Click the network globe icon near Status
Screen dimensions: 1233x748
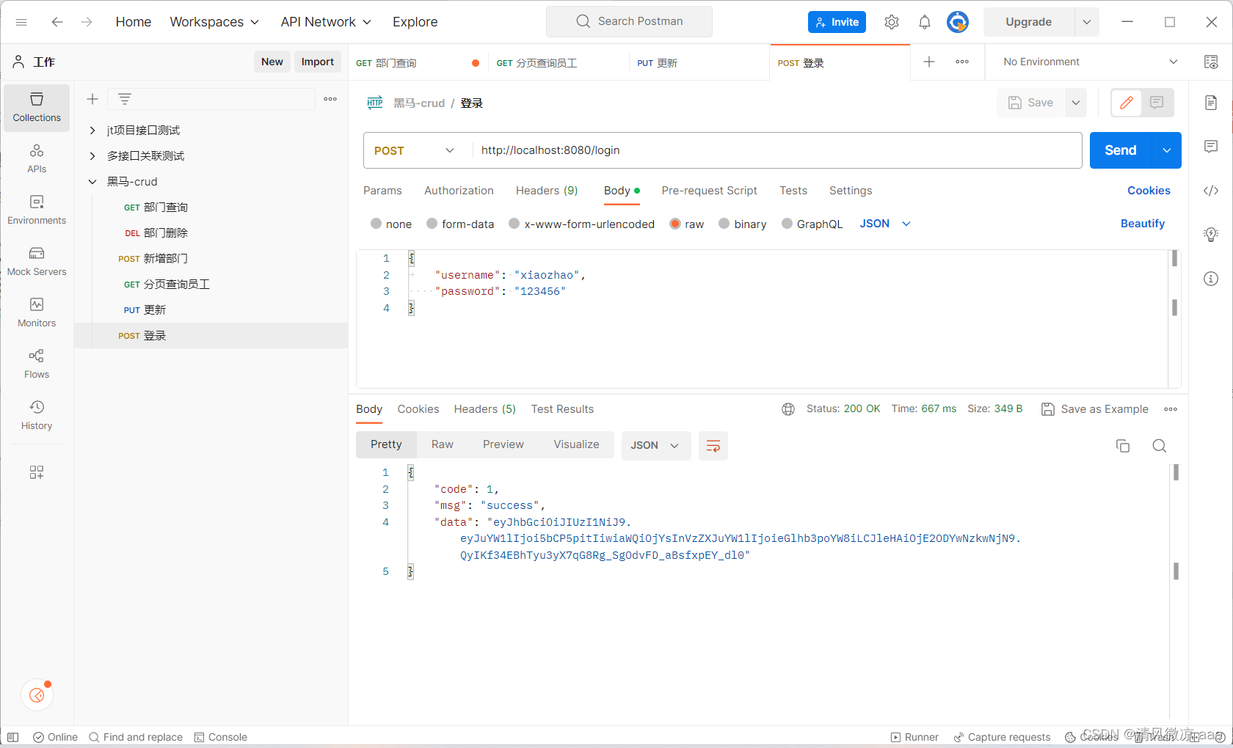pyautogui.click(x=788, y=409)
